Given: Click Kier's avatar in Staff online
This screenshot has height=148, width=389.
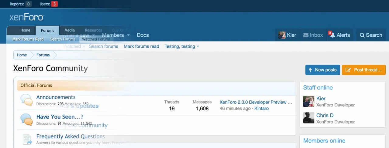Looking at the screenshot, I should click(308, 101).
